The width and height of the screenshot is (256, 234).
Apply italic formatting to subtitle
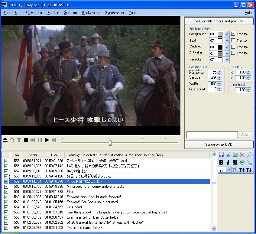click(x=228, y=162)
